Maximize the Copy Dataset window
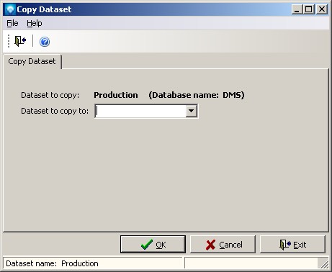332x272 pixels. point(309,9)
